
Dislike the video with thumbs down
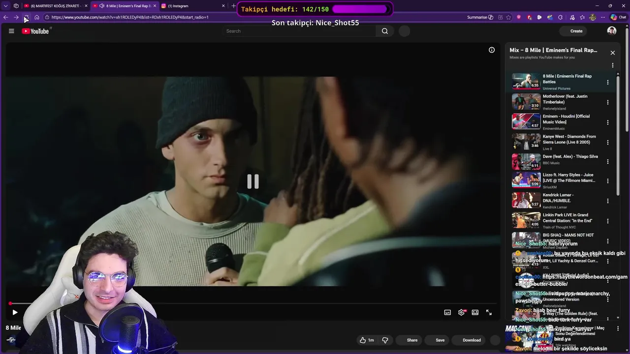point(385,340)
